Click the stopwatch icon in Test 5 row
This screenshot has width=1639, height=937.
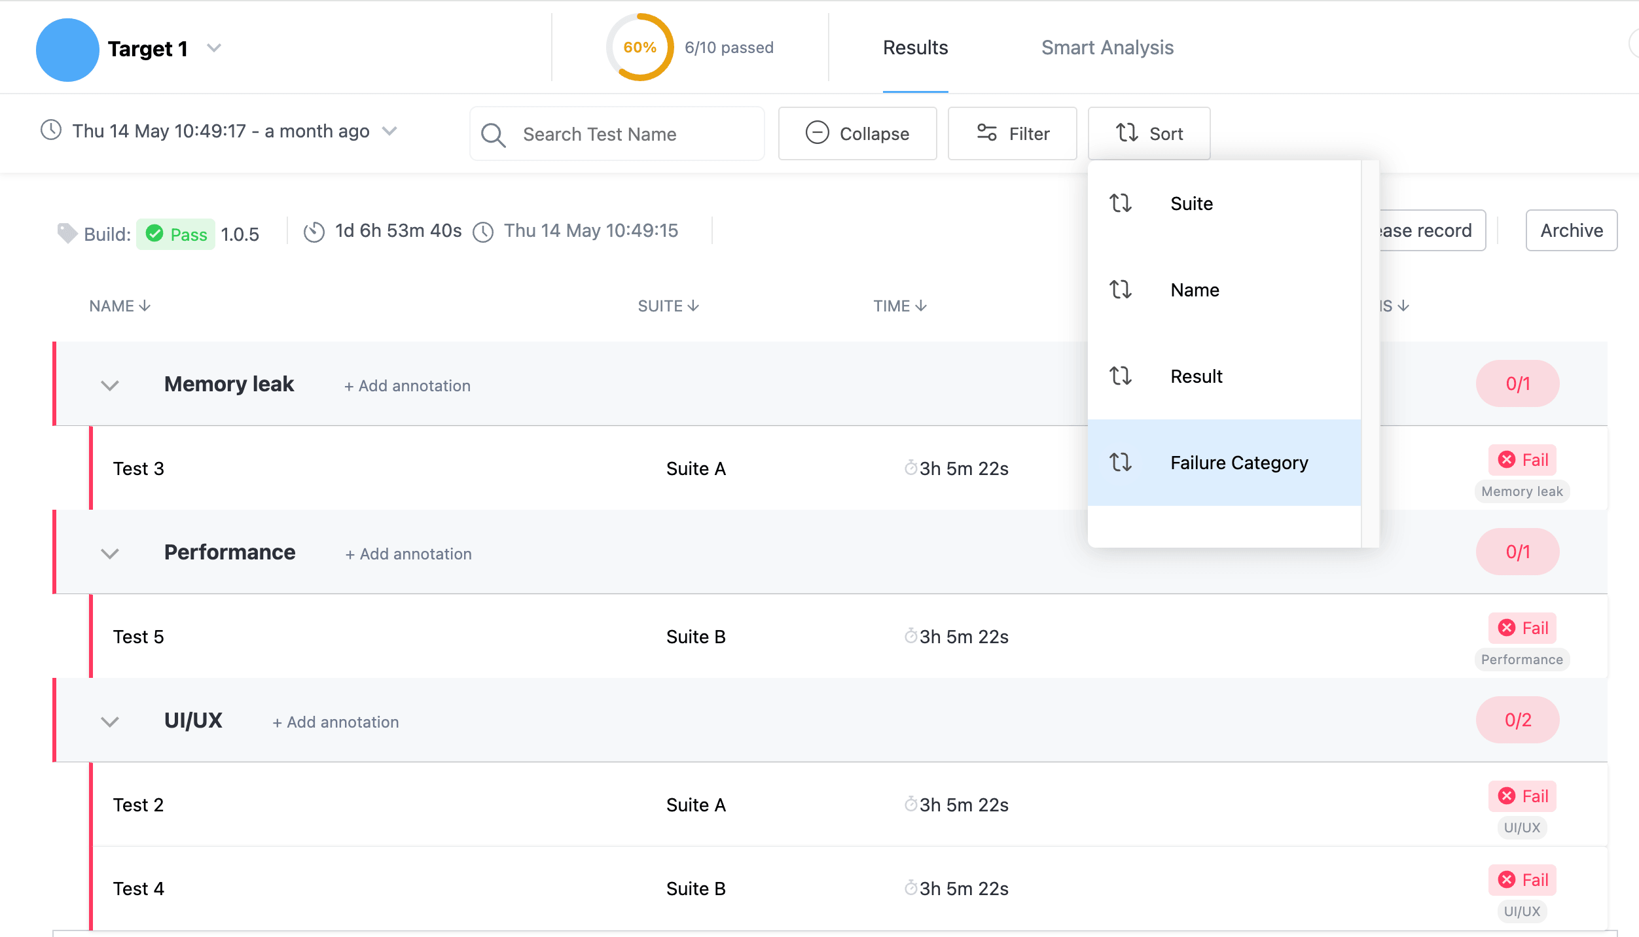(910, 635)
